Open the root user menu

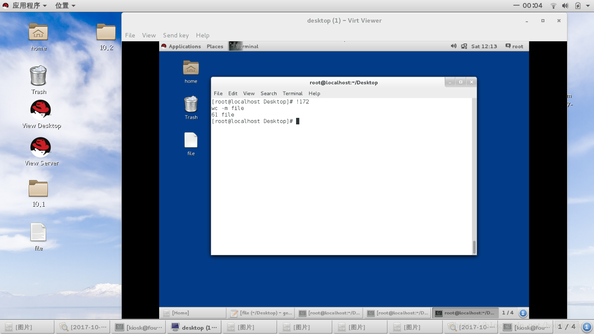click(514, 46)
